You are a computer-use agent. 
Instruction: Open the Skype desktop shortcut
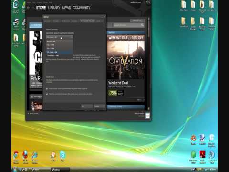[x=62, y=156]
